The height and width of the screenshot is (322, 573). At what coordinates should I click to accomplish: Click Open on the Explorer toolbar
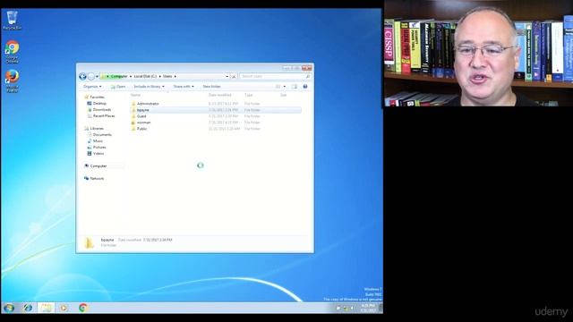(118, 87)
